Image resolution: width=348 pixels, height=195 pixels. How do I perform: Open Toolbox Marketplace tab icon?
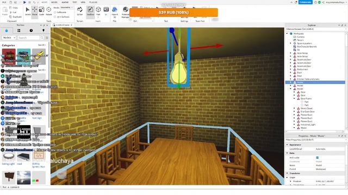7,30
